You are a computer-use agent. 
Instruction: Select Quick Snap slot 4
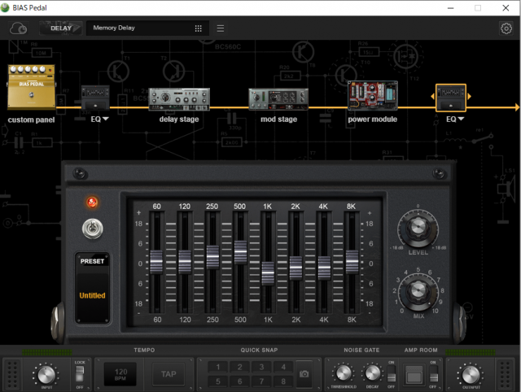point(283,367)
